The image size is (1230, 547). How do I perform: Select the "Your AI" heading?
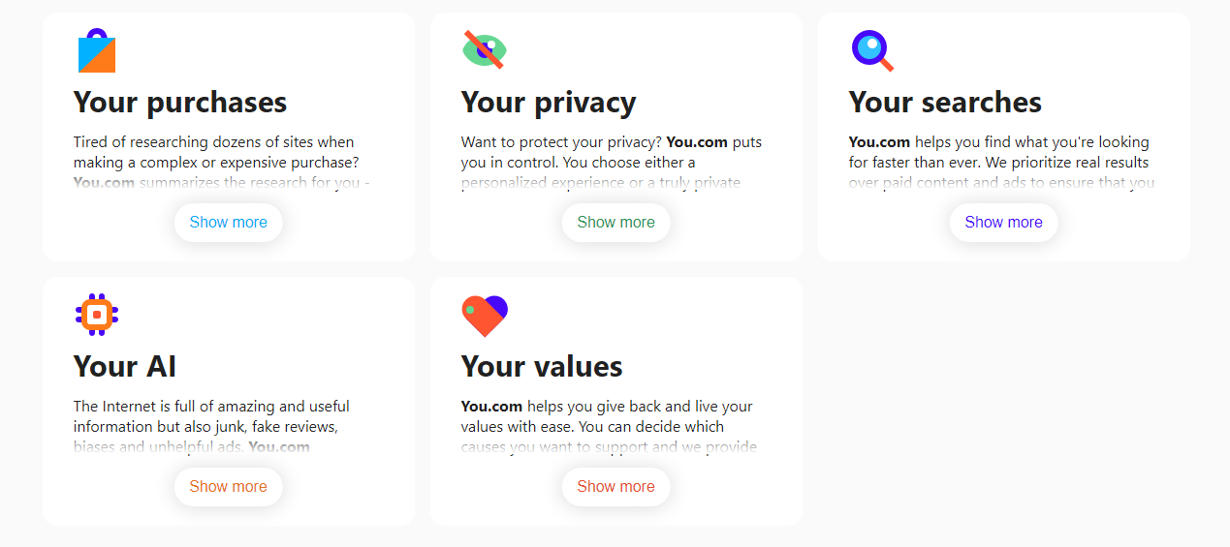point(125,367)
